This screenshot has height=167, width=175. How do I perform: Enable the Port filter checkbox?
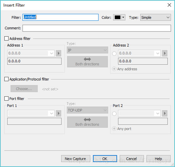(7, 99)
